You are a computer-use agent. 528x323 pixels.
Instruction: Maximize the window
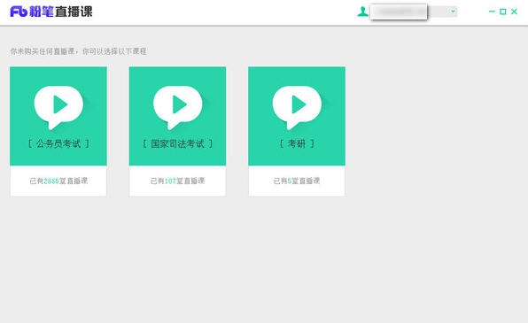502,12
